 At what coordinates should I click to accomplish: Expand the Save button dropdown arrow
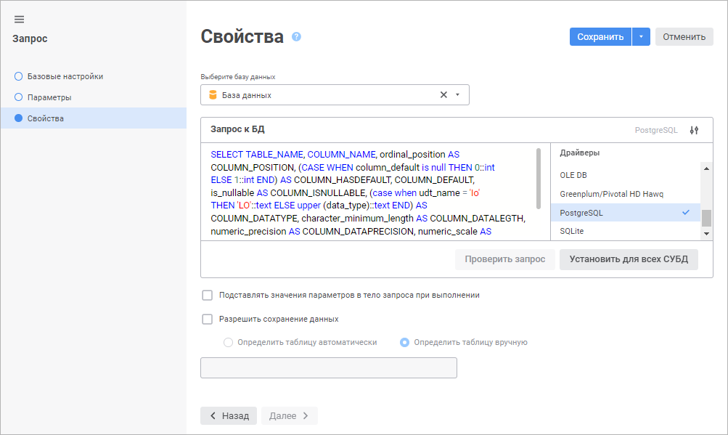pos(641,37)
